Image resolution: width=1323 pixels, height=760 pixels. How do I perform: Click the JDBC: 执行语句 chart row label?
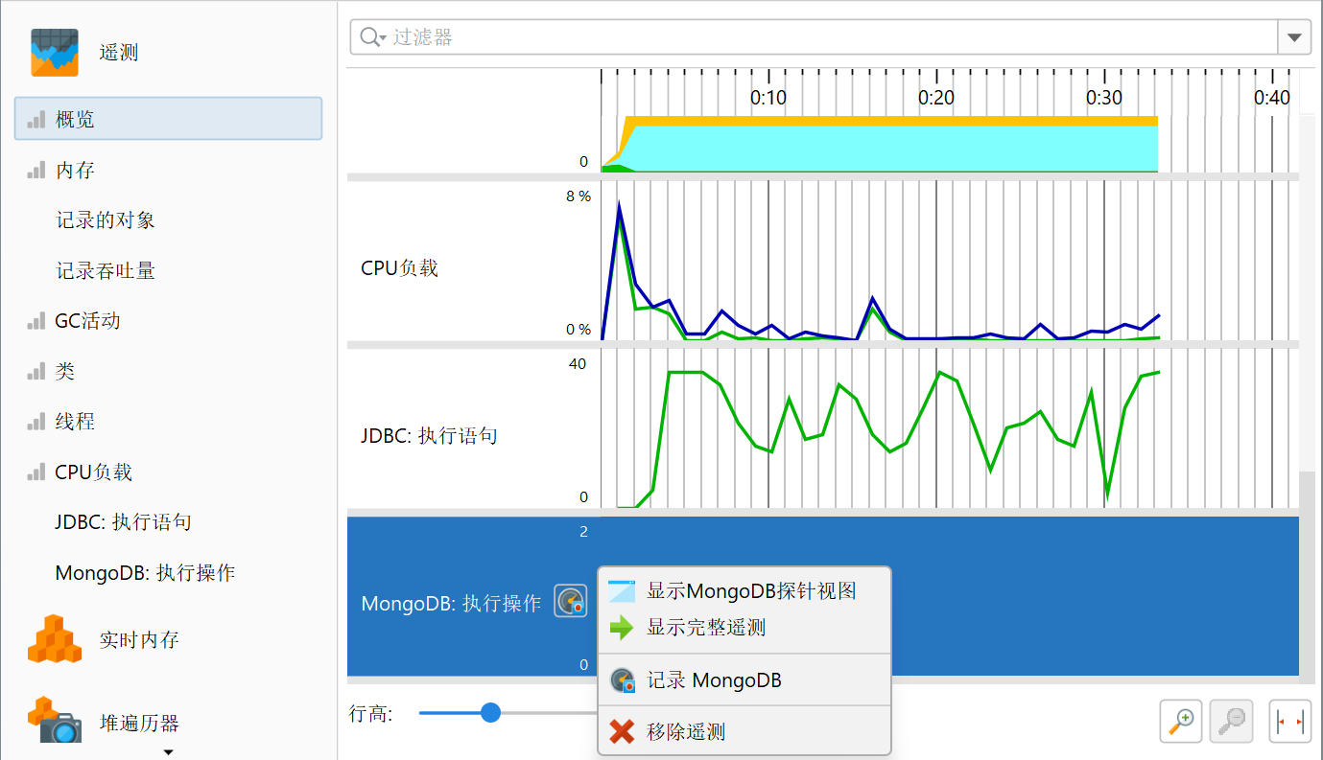point(429,436)
